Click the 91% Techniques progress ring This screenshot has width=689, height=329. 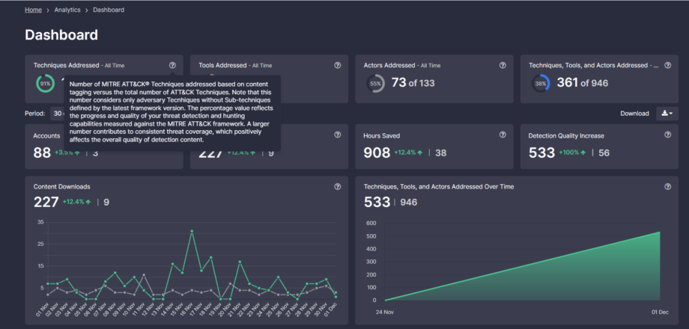45,84
